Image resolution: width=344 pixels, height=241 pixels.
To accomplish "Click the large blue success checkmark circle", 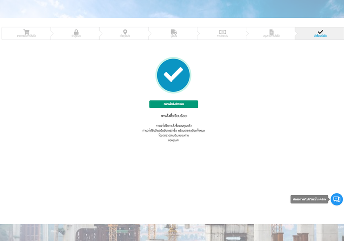I will tap(173, 75).
